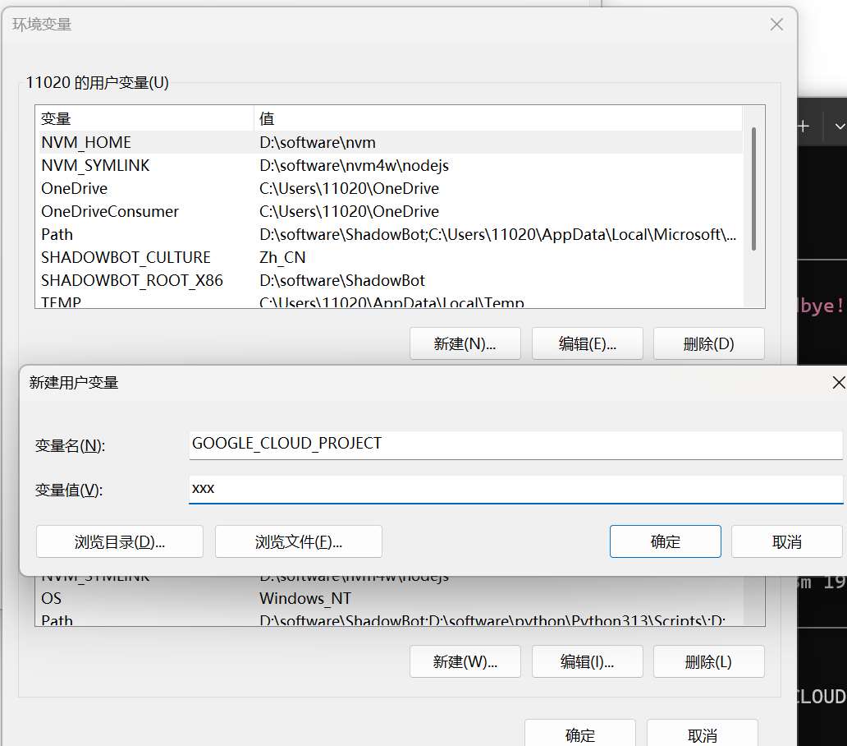Image resolution: width=847 pixels, height=746 pixels.
Task: Click the 变量 column header
Action: tap(144, 118)
